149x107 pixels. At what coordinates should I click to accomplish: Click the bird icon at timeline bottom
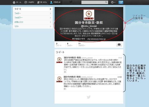(x=89, y=97)
